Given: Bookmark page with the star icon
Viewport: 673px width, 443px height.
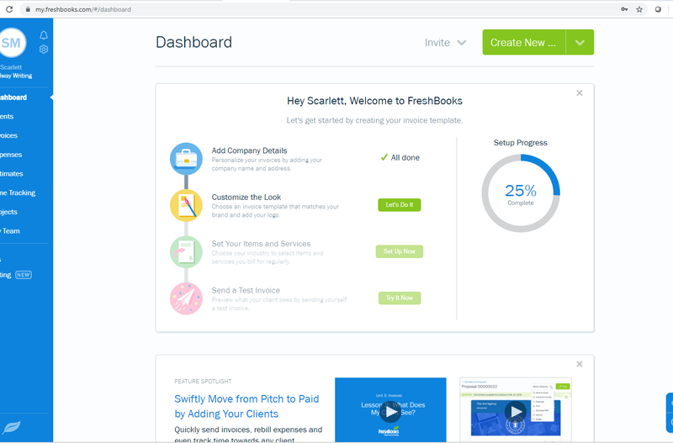Looking at the screenshot, I should [x=639, y=9].
